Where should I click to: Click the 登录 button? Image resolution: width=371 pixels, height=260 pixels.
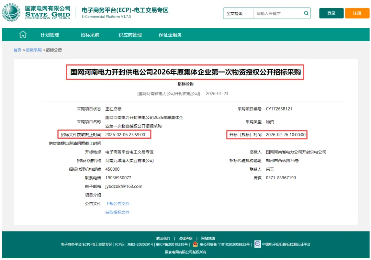tap(331, 13)
